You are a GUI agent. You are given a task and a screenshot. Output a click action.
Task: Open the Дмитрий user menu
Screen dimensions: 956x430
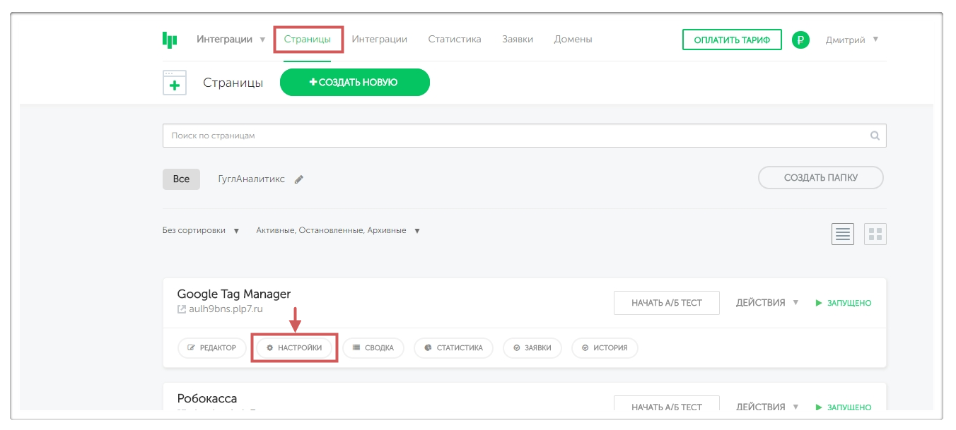coord(852,40)
